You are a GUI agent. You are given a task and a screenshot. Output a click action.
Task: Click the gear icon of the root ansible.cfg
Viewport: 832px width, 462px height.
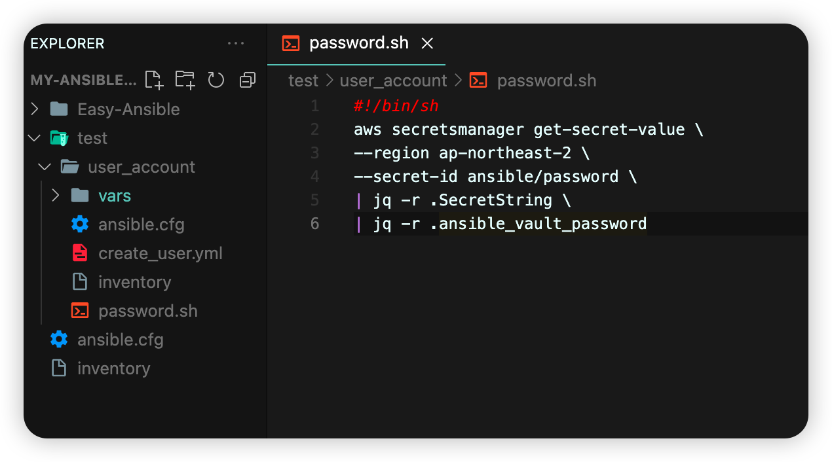(x=59, y=339)
